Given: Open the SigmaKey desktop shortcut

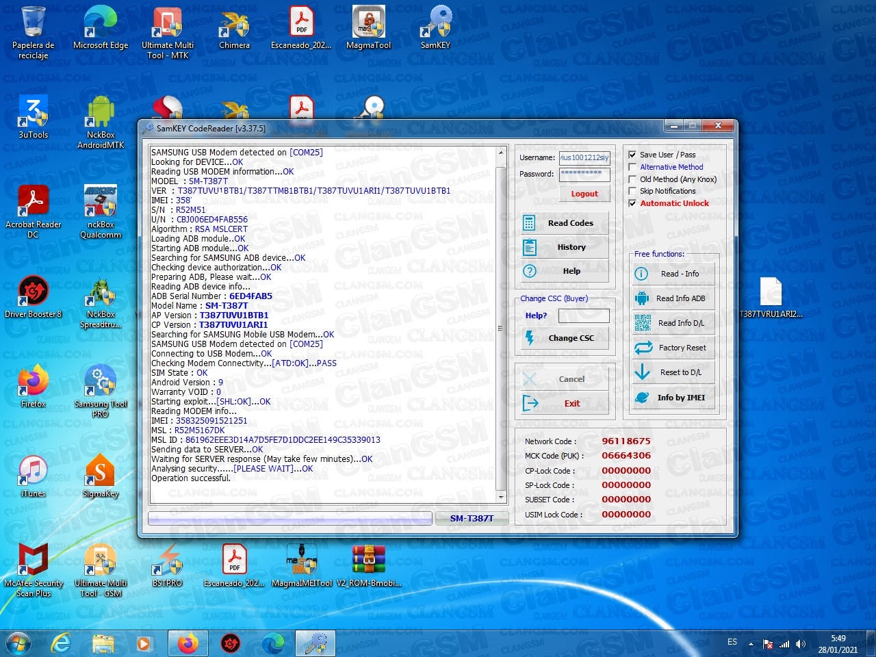Looking at the screenshot, I should tap(101, 476).
